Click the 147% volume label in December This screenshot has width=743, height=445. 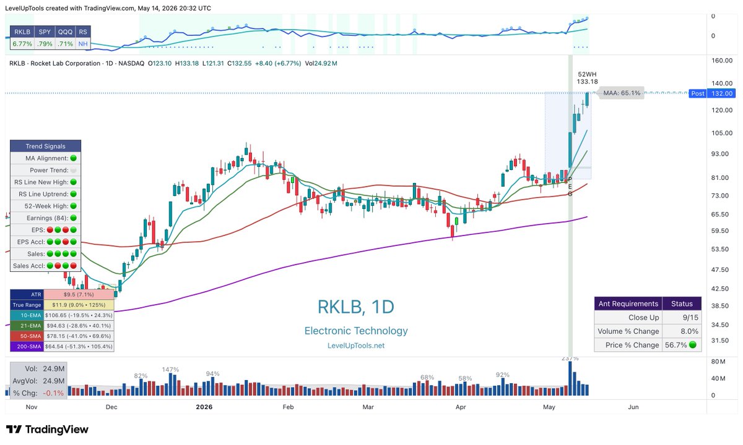pos(170,369)
